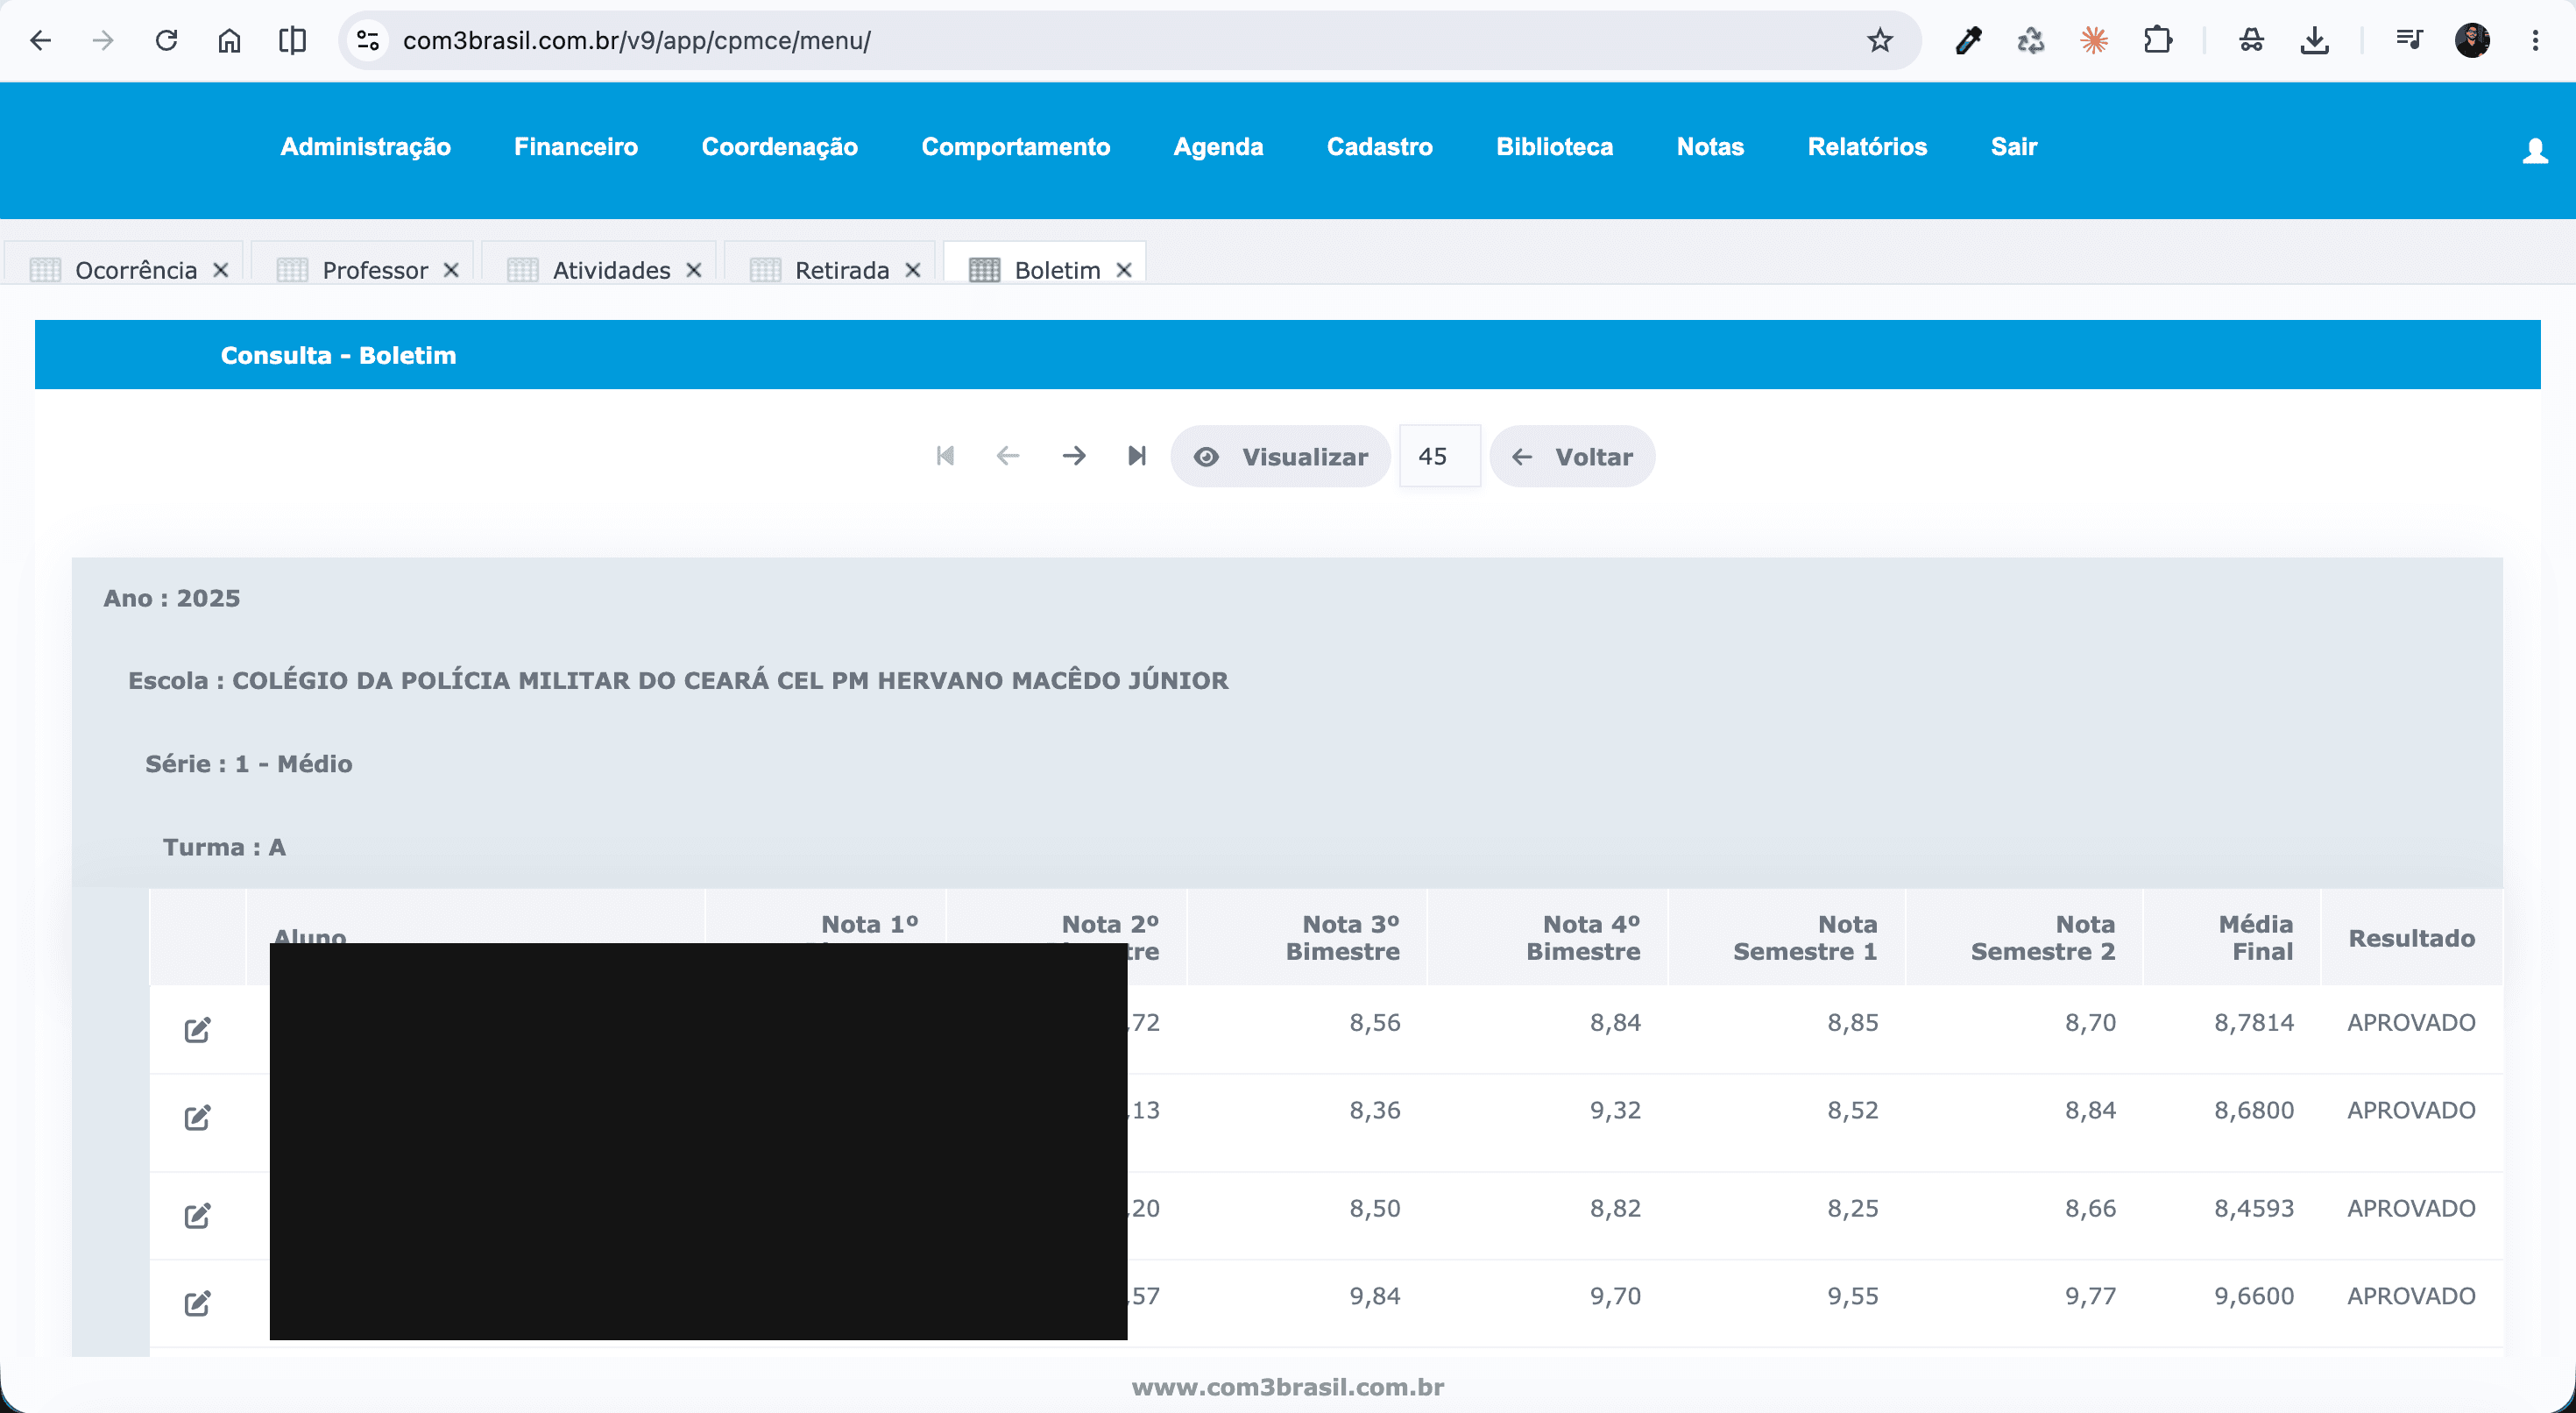The height and width of the screenshot is (1413, 2576).
Task: Go to the next record arrow
Action: [1073, 457]
